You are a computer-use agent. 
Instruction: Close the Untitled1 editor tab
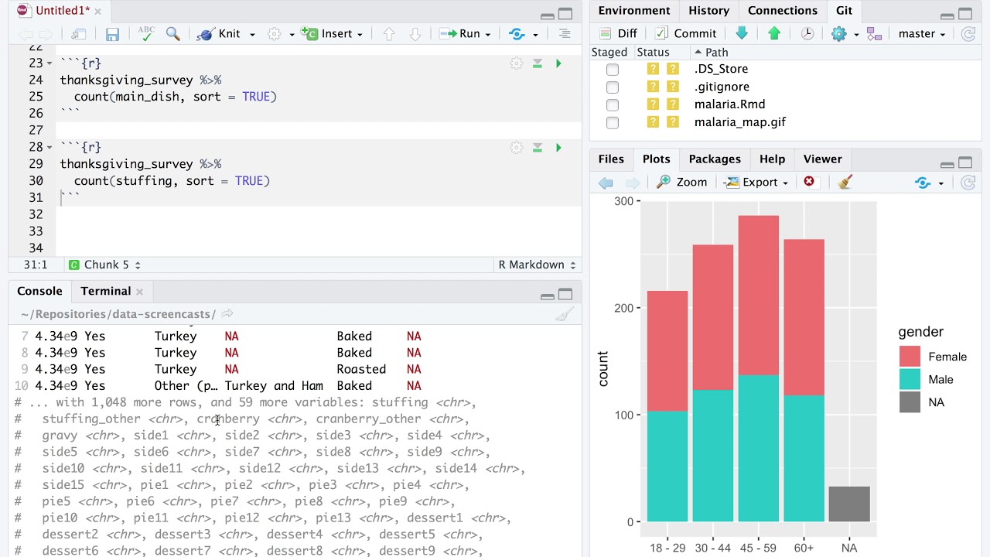point(99,11)
